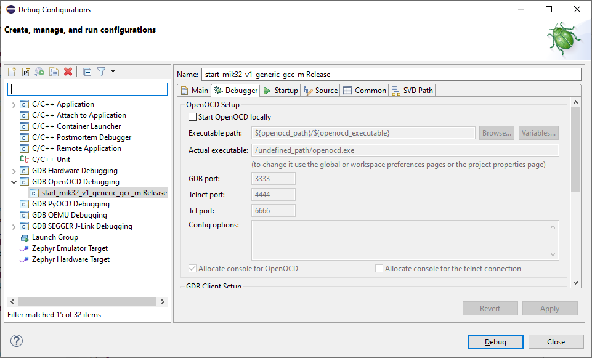Switch to the Startup tab
592x358 pixels.
point(281,91)
